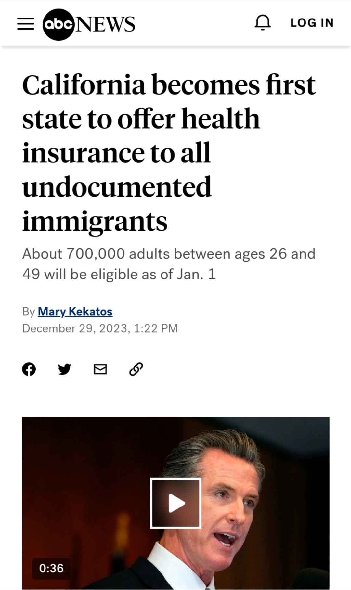This screenshot has height=590, width=351.
Task: Open the hamburger navigation menu
Action: (x=26, y=24)
